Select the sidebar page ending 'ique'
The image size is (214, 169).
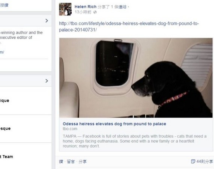(x=5, y=101)
